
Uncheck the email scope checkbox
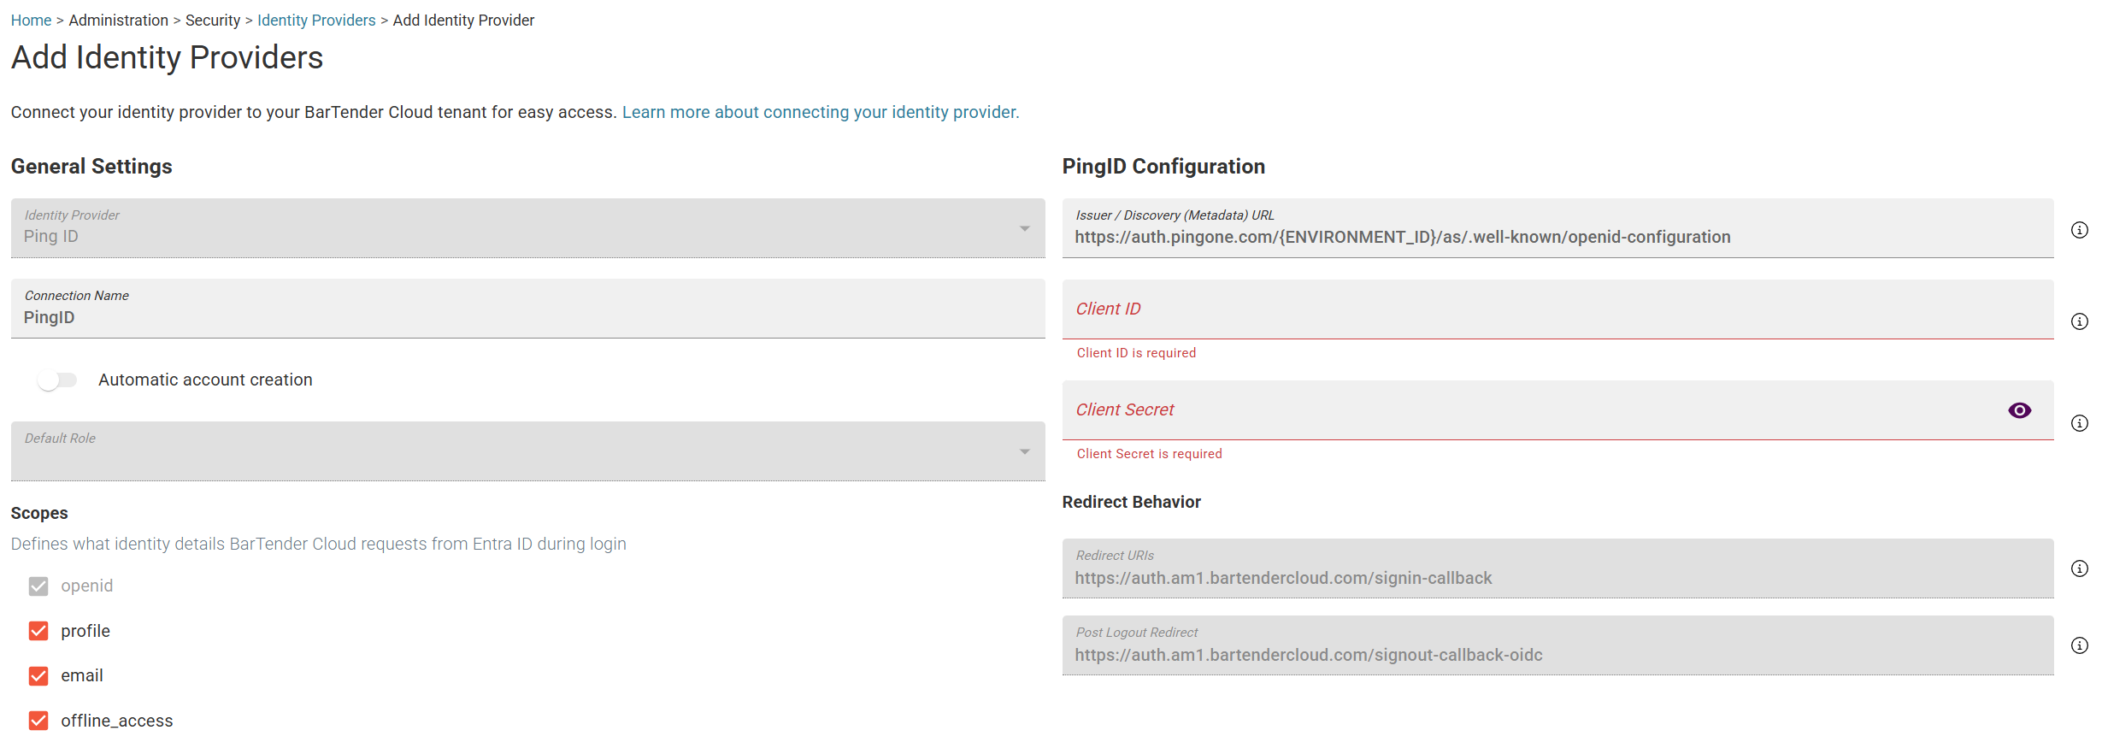(38, 676)
